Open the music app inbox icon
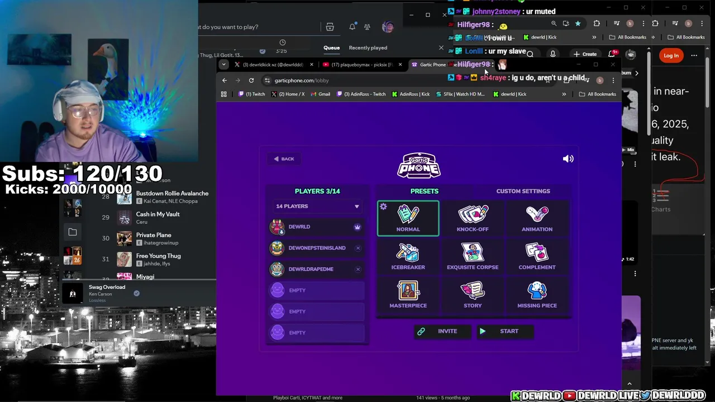The height and width of the screenshot is (402, 715). point(330,27)
